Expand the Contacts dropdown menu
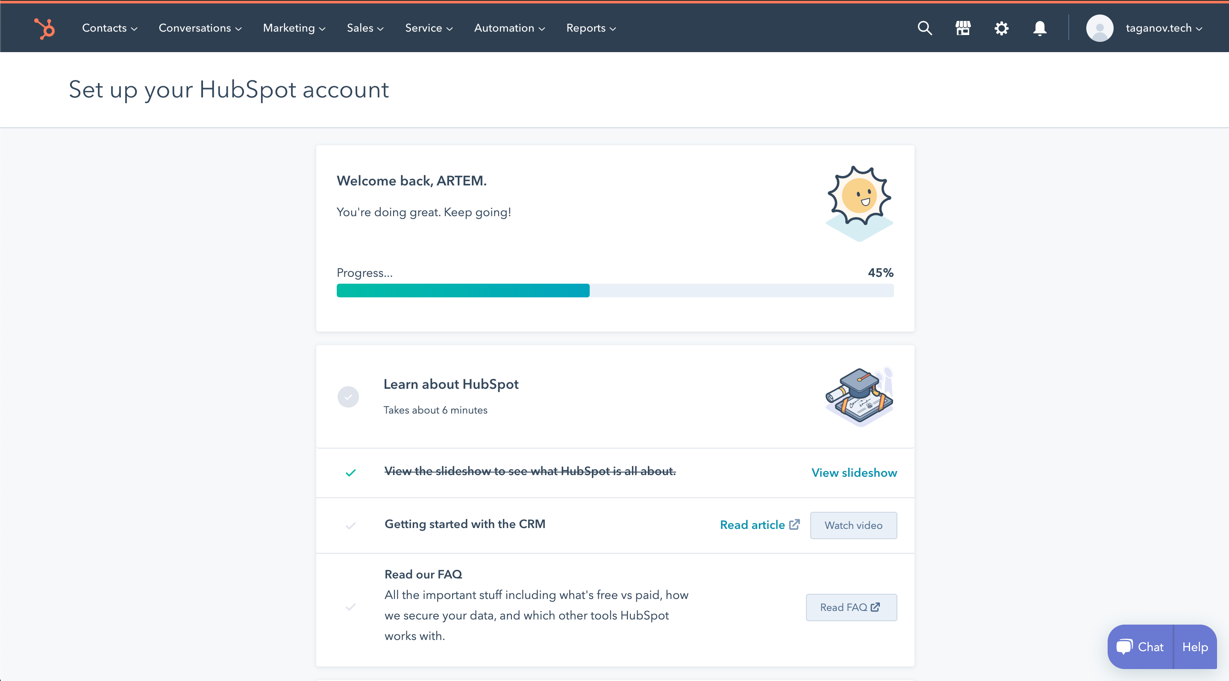 [109, 28]
